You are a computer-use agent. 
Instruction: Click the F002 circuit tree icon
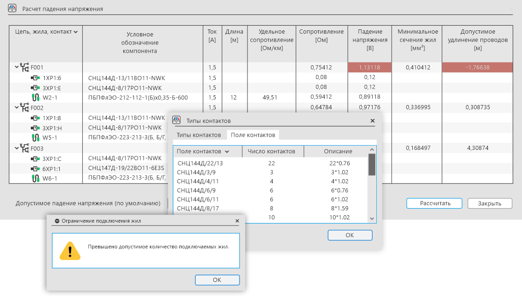pyautogui.click(x=25, y=108)
